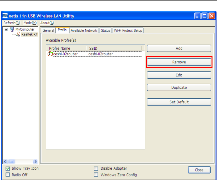Click the profile status icon beside ceshi-02router

(x=50, y=54)
